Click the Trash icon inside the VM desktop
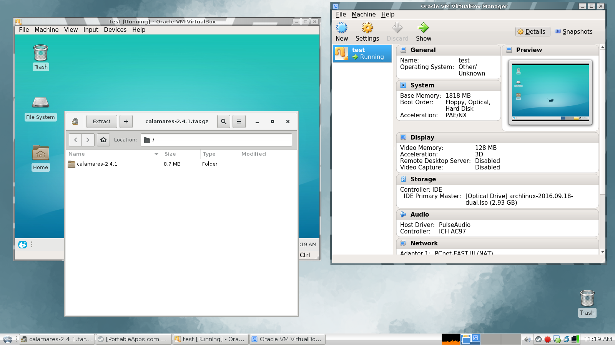This screenshot has height=345, width=615. (x=41, y=53)
